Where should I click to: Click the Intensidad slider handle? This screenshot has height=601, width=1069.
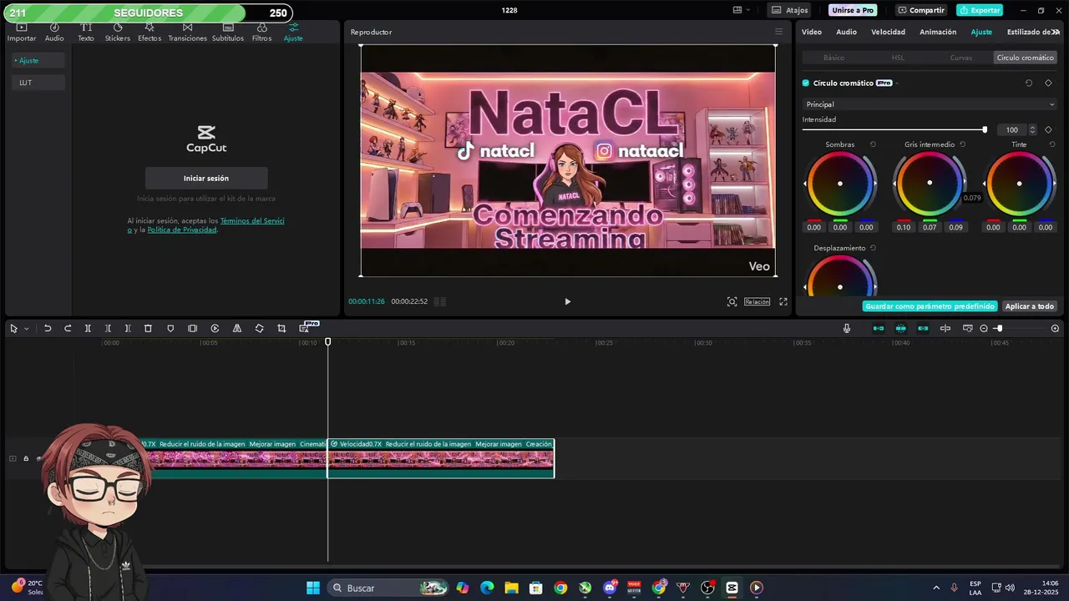[x=985, y=130]
